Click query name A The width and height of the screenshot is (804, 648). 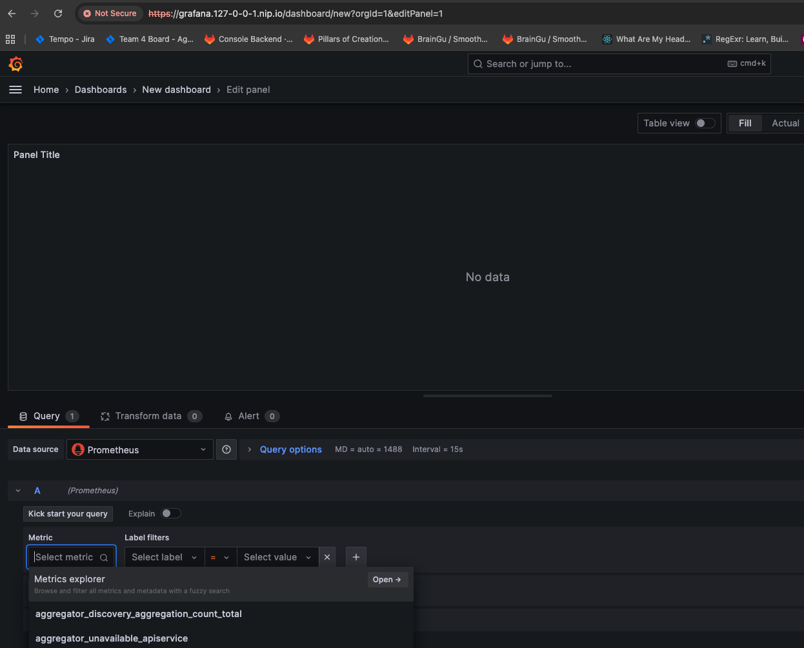[37, 491]
